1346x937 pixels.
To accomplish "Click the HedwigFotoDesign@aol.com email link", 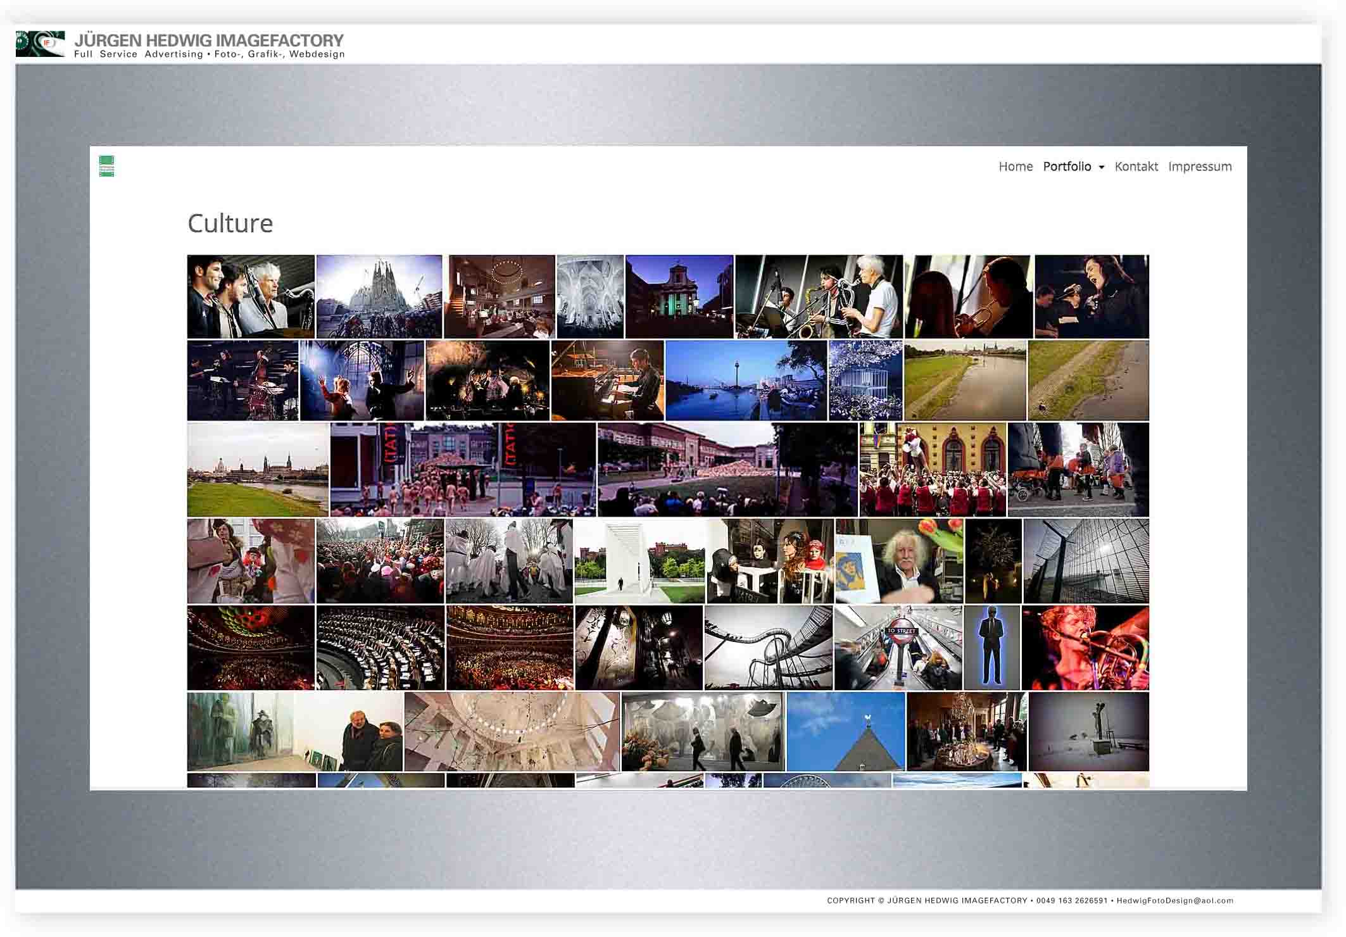I will tap(1174, 900).
